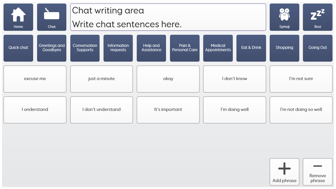Viewport: 336px width, 189px height.
Task: Select the "I don't understand" phrase
Action: pyautogui.click(x=101, y=110)
